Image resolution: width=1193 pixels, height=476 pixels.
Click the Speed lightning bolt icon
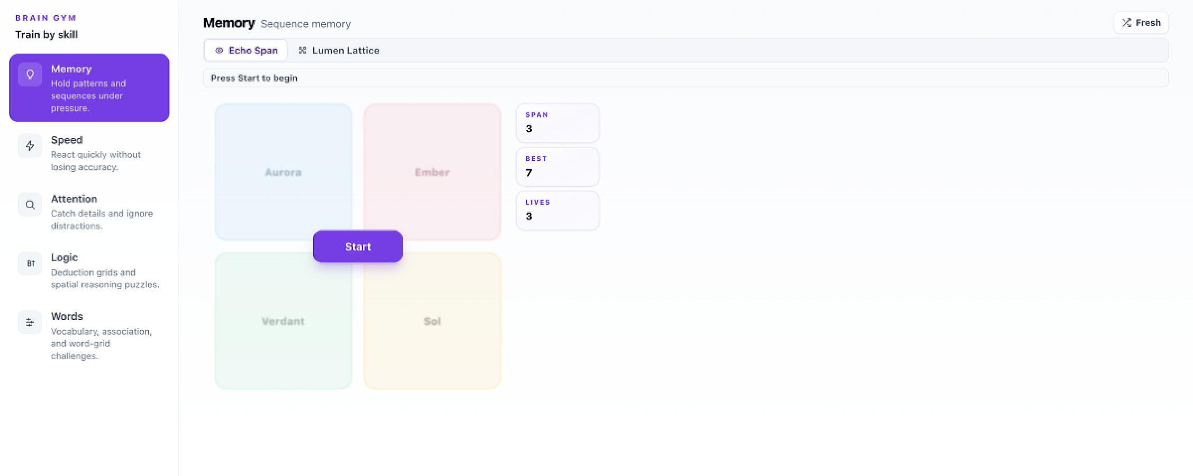[x=30, y=146]
